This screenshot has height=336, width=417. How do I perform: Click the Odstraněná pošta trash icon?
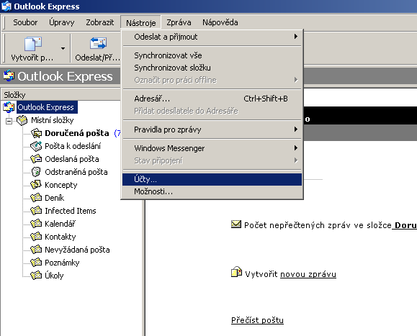pos(36,172)
